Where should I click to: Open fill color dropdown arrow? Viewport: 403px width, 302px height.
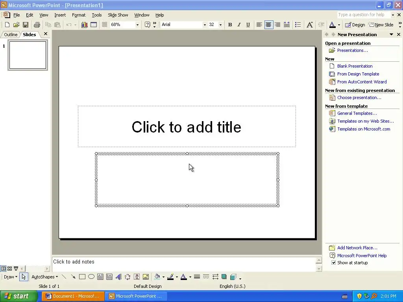pyautogui.click(x=163, y=277)
